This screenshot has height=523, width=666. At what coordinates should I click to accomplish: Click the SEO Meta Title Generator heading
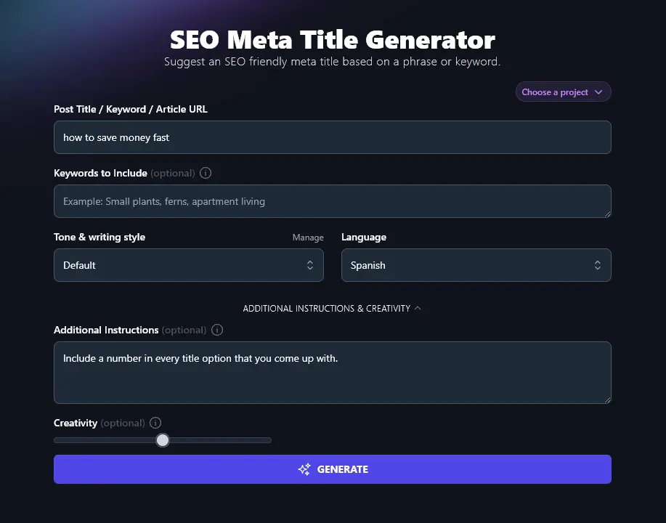333,39
